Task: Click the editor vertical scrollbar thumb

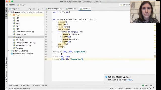Action: click(x=155, y=56)
